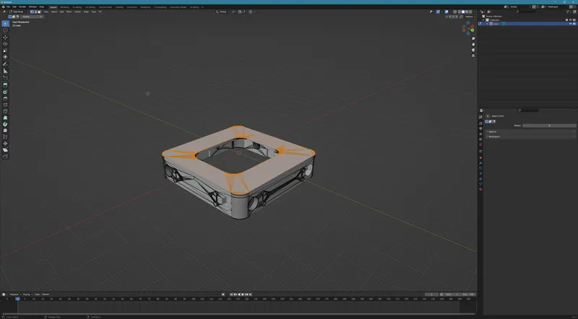Select the Annotate tool
The image size is (578, 319).
pyautogui.click(x=5, y=64)
